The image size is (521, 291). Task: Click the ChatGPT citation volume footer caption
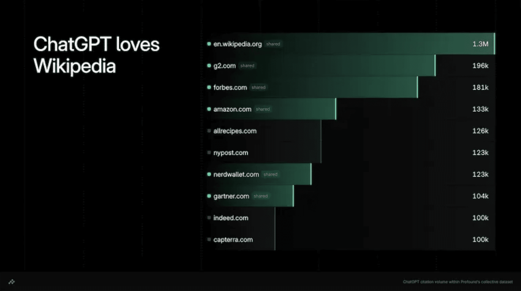458,282
